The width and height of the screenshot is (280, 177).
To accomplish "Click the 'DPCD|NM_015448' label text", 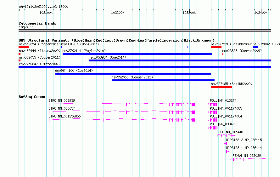I will (230, 132).
